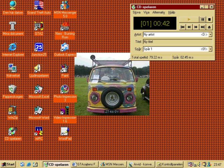The image size is (224, 168).
Task: Open the Skiva menu
Action: tap(136, 12)
